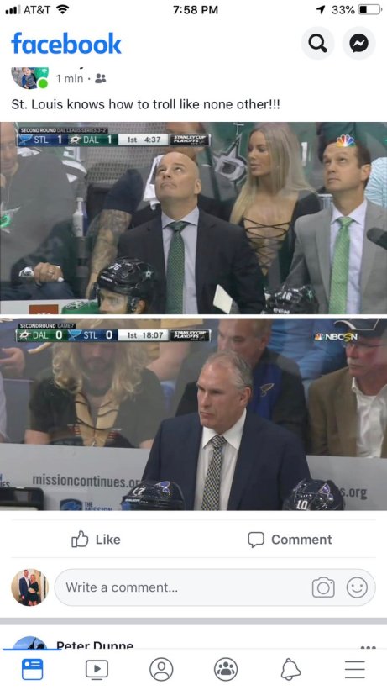Open emoji picker smiley icon

[357, 587]
